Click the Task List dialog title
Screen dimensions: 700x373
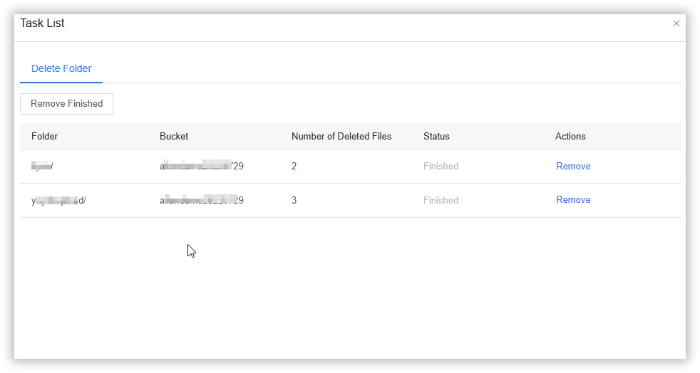pos(42,23)
